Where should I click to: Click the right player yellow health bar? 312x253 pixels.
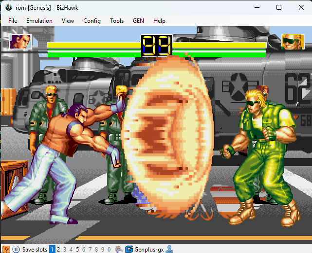coord(219,45)
